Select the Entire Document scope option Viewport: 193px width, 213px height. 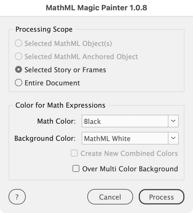pyautogui.click(x=19, y=83)
